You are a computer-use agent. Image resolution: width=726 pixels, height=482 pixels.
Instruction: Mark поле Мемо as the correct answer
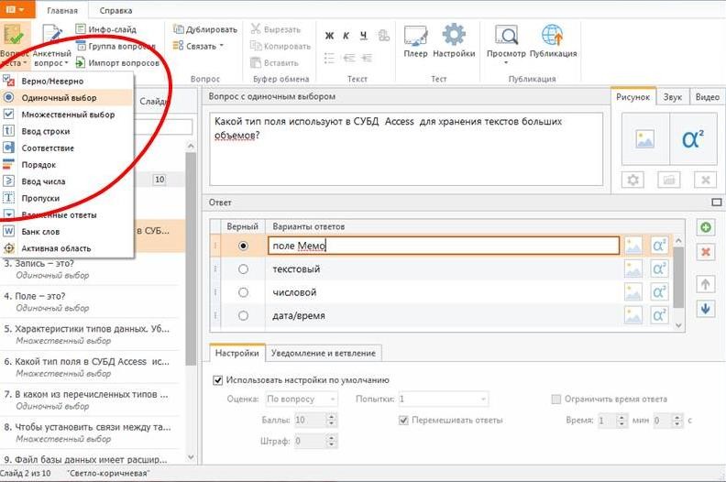243,246
